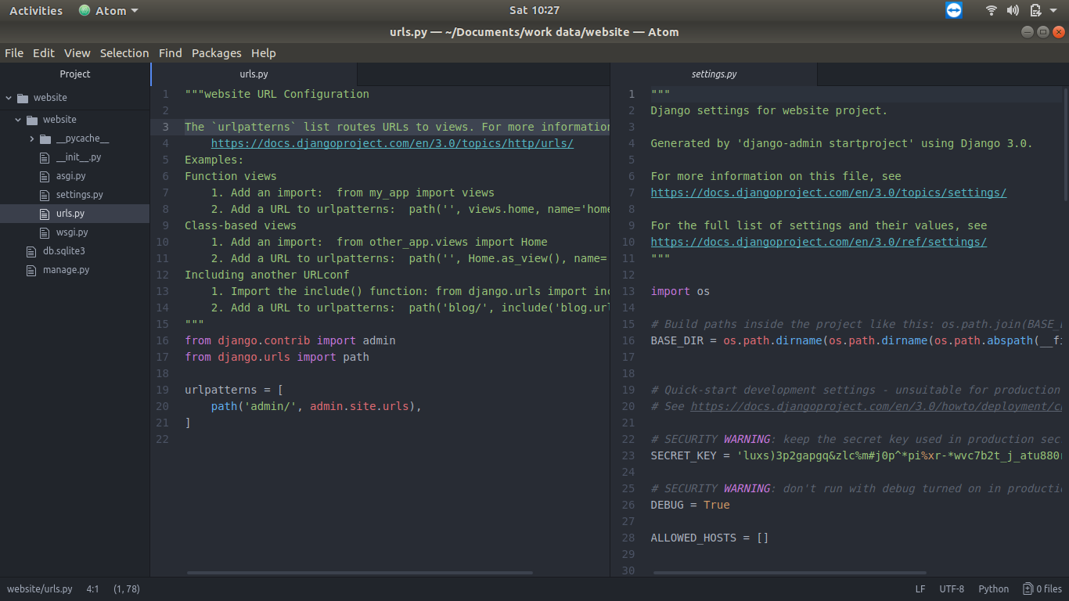
Task: Click the files icon showing 0 files
Action: click(x=1028, y=588)
